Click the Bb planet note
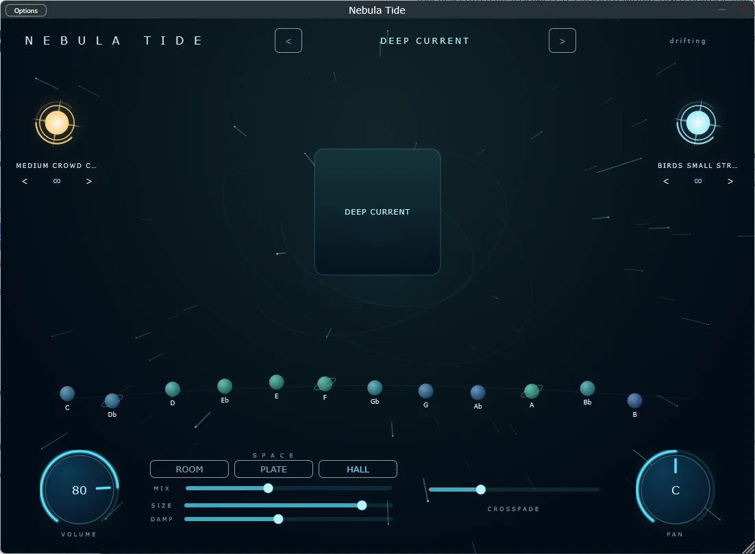 (587, 388)
